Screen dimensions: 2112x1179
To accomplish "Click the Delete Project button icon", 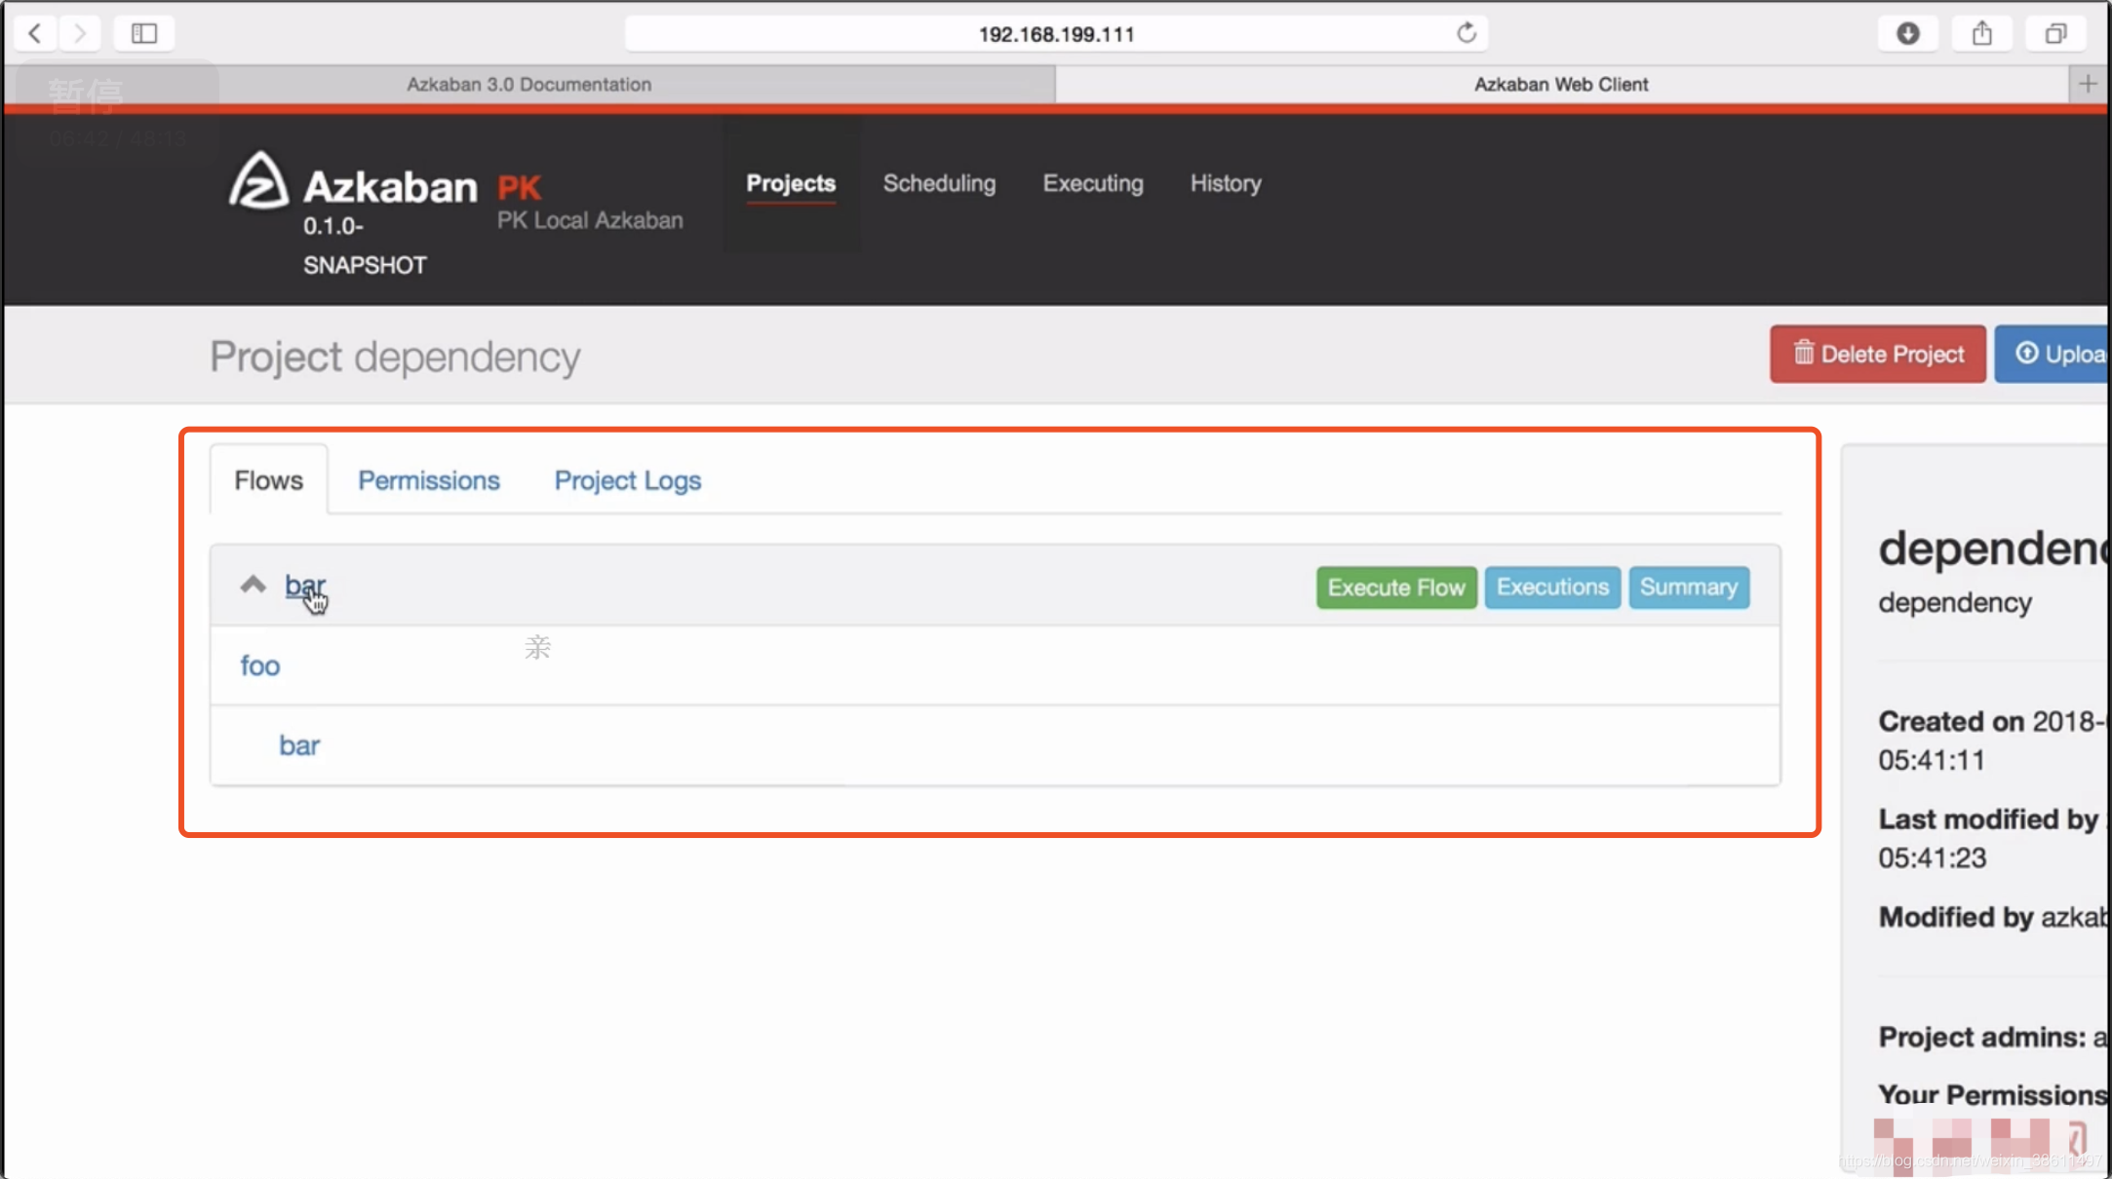I will coord(1803,354).
